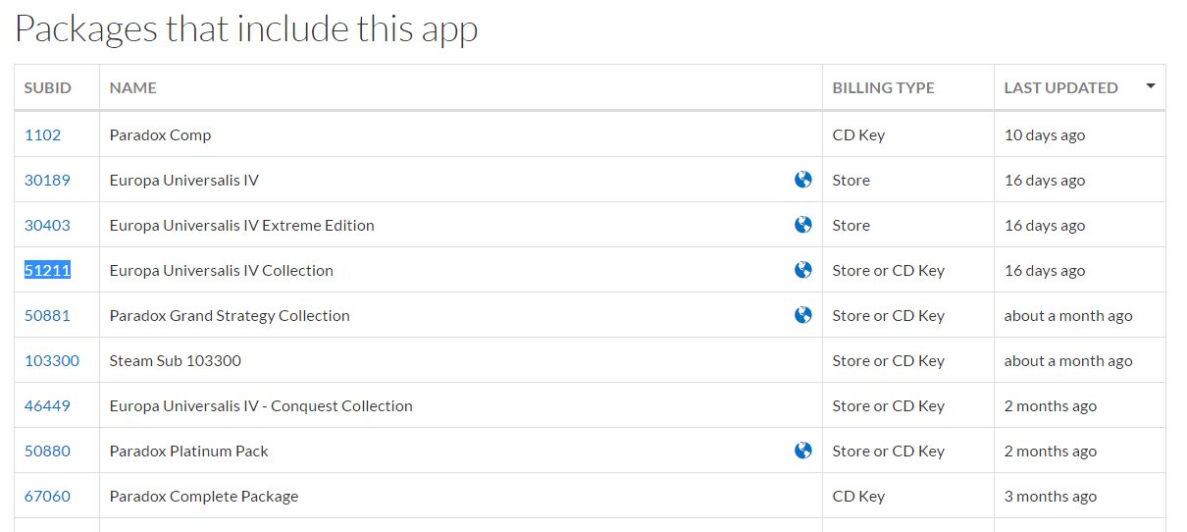This screenshot has width=1187, height=532.
Task: Click 'CD Key' billing type for Paradox Comp
Action: [x=858, y=134]
